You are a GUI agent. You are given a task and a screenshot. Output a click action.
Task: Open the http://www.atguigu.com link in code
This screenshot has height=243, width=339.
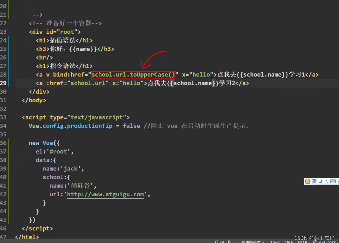pyautogui.click(x=105, y=194)
